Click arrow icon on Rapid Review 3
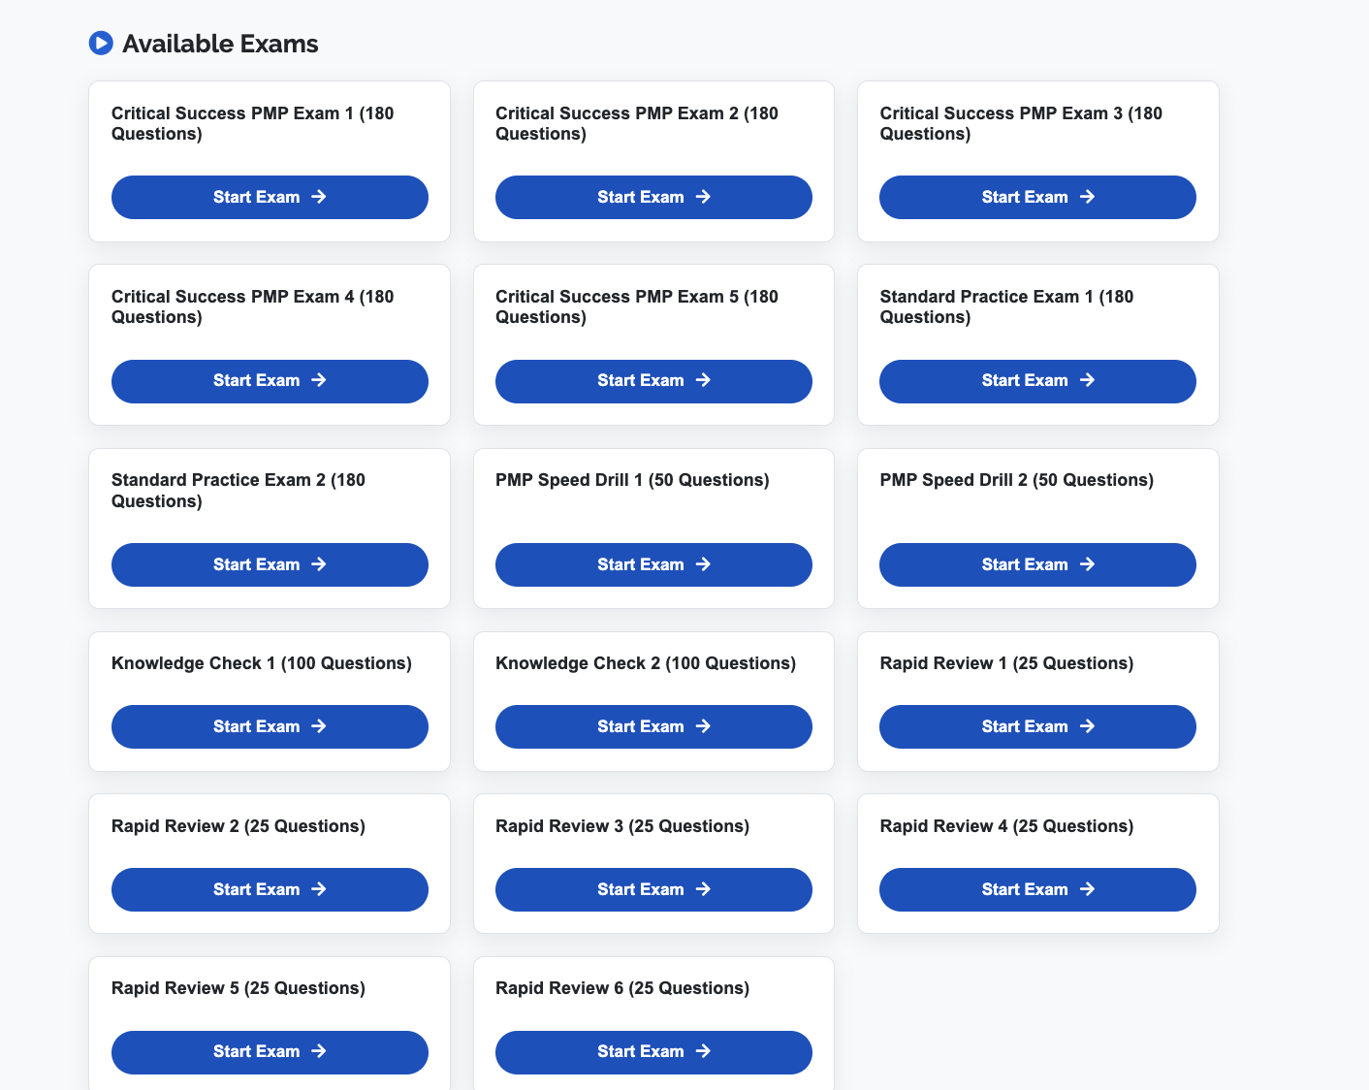 click(704, 889)
